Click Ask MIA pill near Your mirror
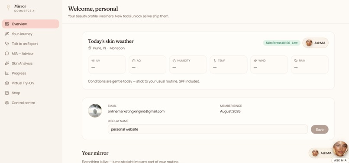The image size is (349, 163). tap(321, 153)
